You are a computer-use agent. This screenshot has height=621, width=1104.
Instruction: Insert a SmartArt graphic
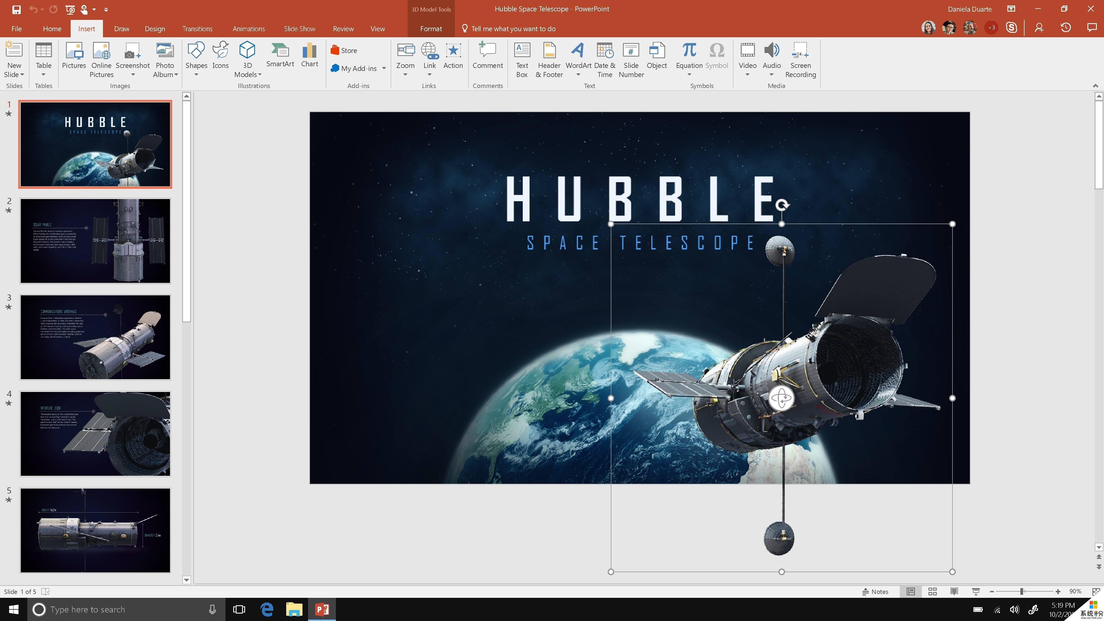[x=280, y=55]
